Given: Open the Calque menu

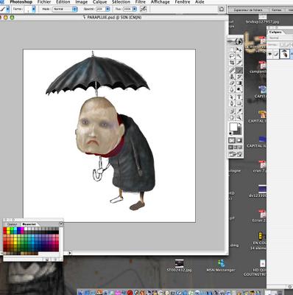Looking at the screenshot, I should (99, 2).
